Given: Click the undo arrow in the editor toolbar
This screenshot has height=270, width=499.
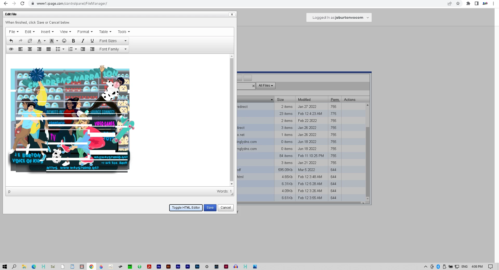Looking at the screenshot, I should click(x=11, y=41).
